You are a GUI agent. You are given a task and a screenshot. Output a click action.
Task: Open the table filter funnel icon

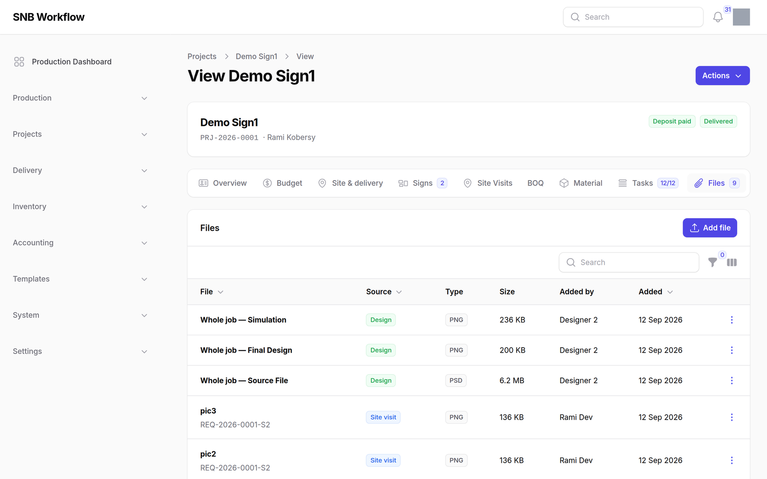[x=713, y=262]
